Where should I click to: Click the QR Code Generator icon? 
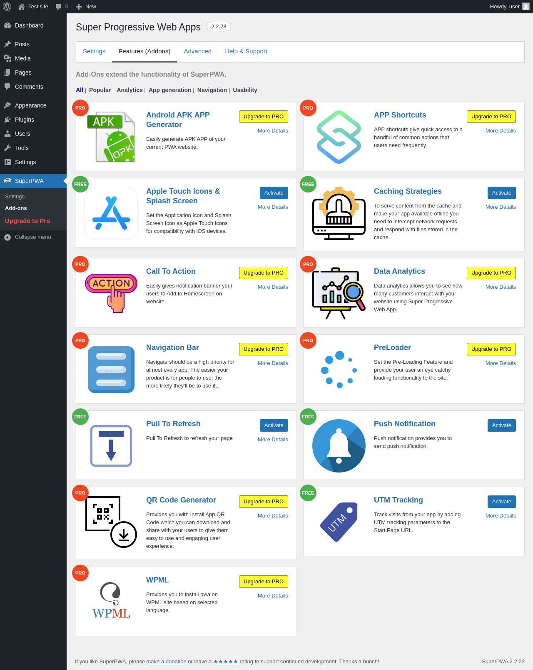111,522
